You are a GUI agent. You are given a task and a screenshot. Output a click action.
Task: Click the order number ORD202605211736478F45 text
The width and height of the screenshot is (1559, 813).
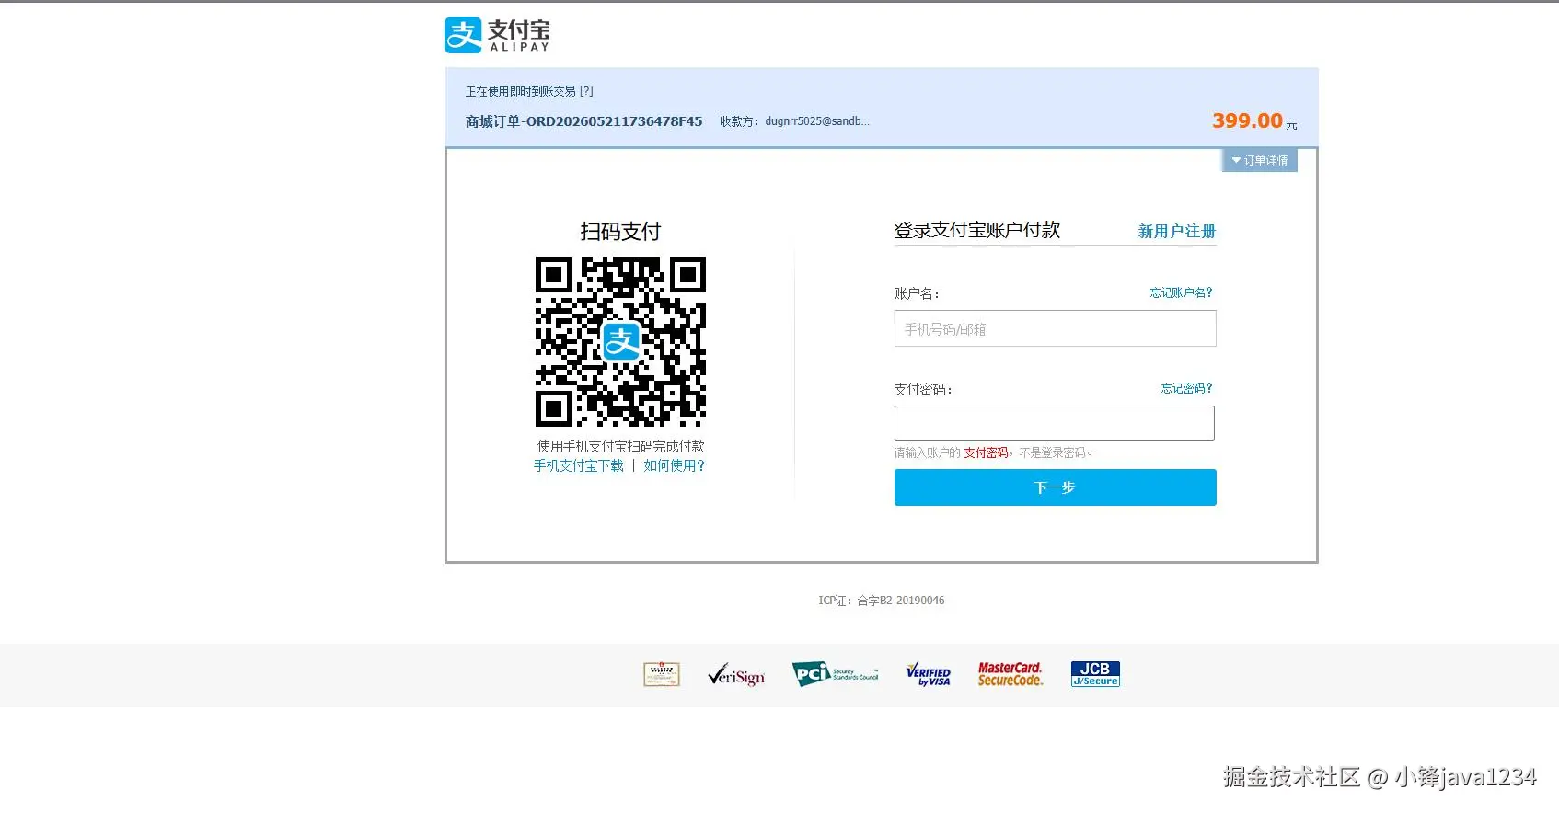pyautogui.click(x=614, y=121)
